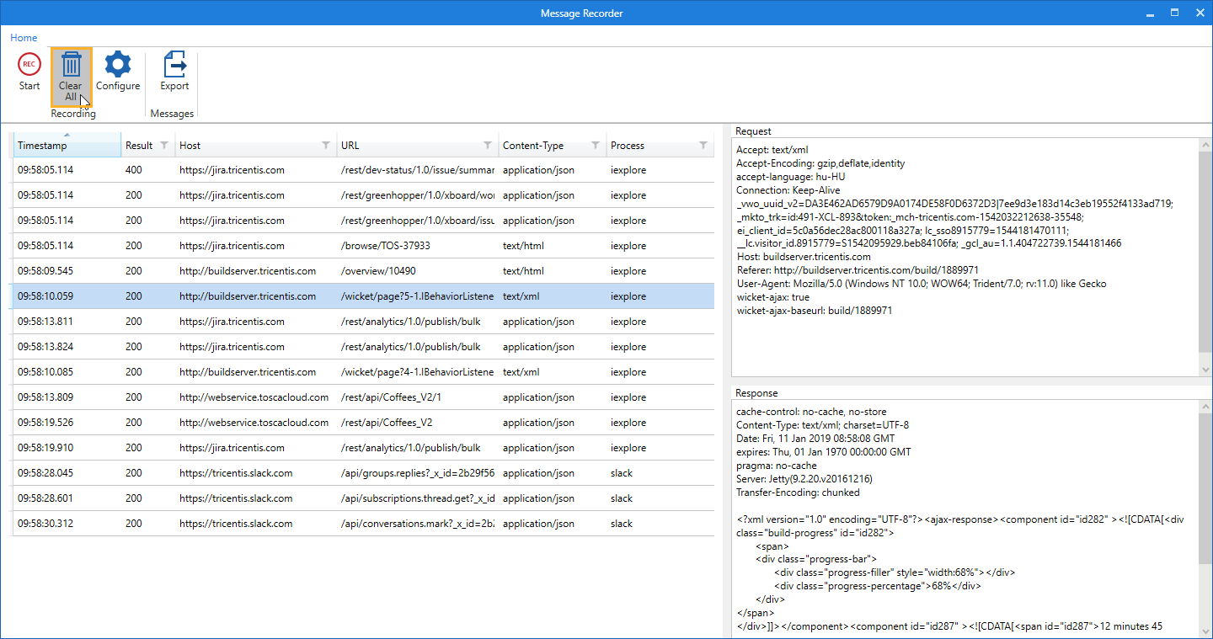Open filter on URL column

488,146
